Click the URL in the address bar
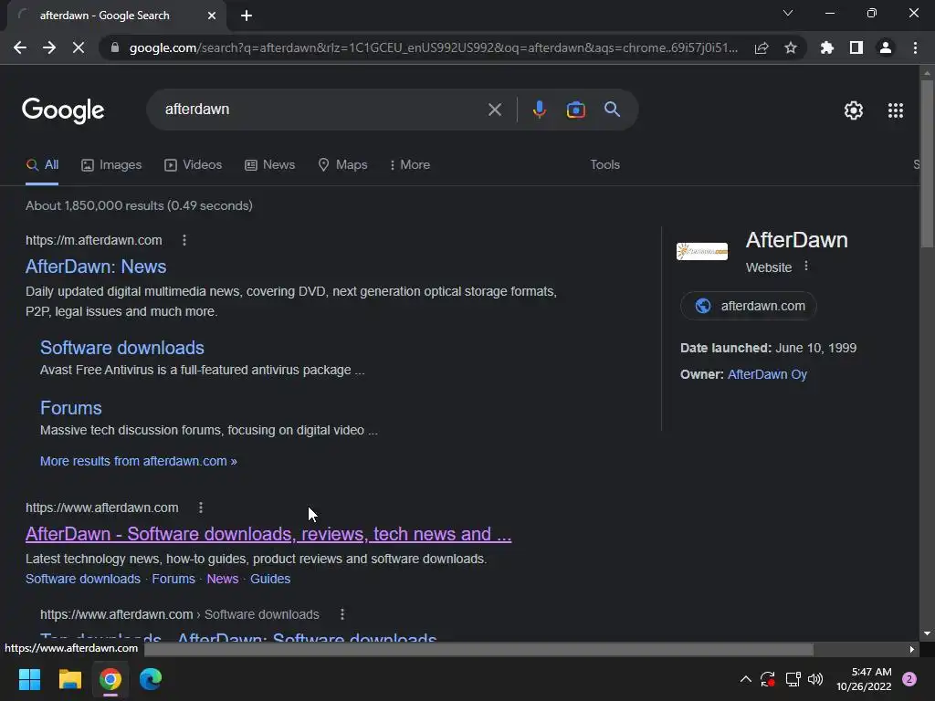The image size is (935, 701). point(433,47)
